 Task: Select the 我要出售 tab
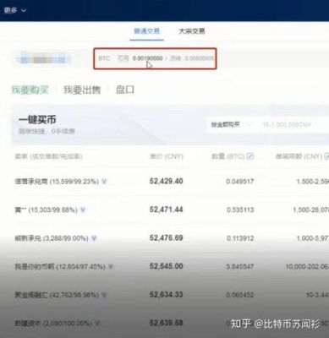pyautogui.click(x=82, y=90)
